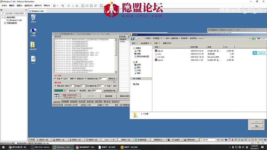This screenshot has width=267, height=150.
Task: Open the dropdown arrow beside the pause button
Action: pos(57,6)
